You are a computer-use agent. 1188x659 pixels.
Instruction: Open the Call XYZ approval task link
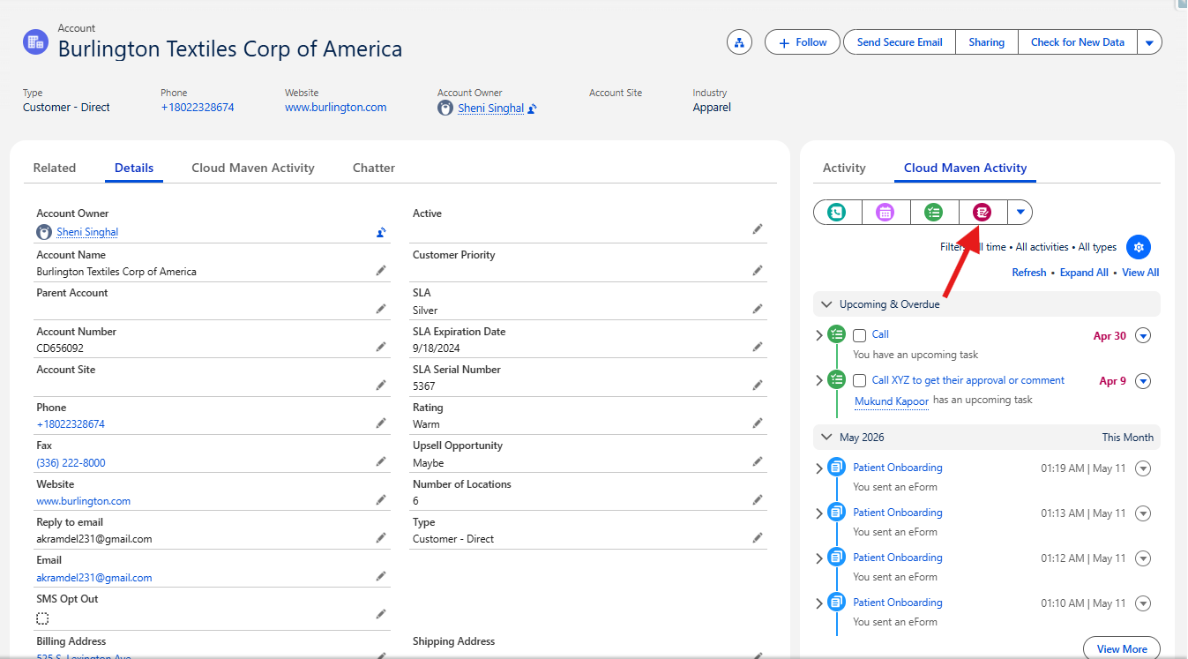968,381
